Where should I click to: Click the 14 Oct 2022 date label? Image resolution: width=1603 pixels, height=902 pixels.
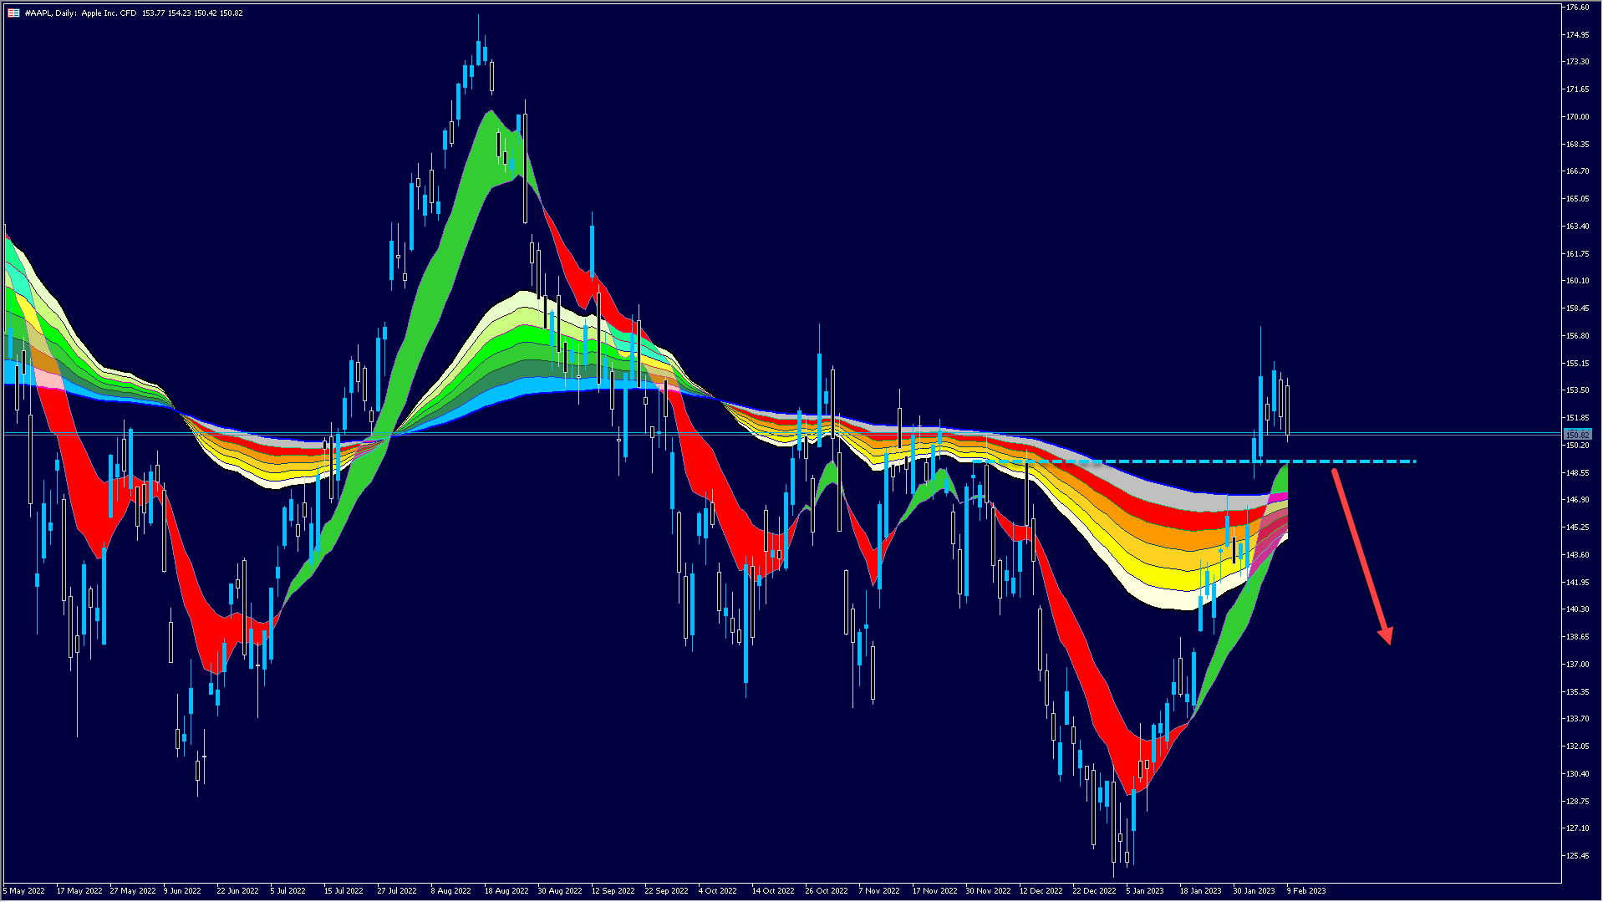pos(773,891)
